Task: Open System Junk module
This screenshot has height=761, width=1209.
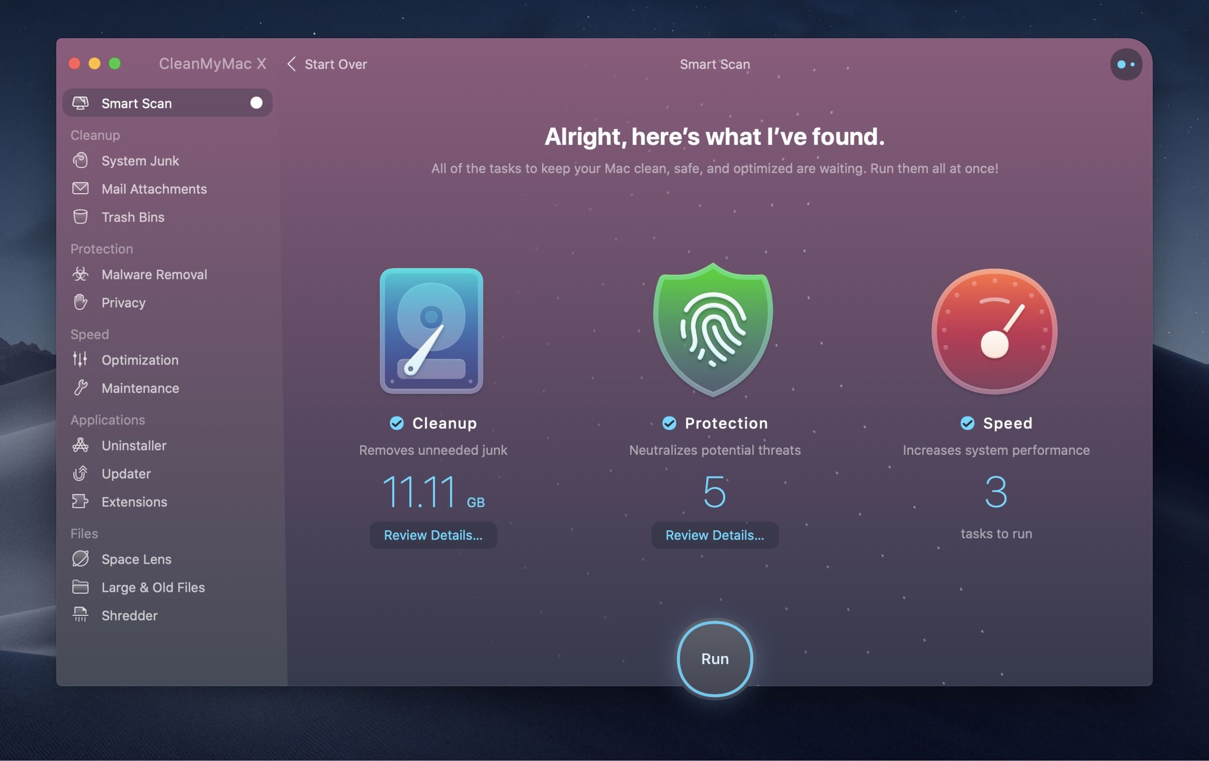Action: tap(167, 161)
